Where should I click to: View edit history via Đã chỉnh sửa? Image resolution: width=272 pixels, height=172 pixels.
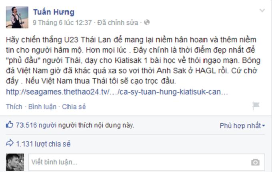(118, 23)
